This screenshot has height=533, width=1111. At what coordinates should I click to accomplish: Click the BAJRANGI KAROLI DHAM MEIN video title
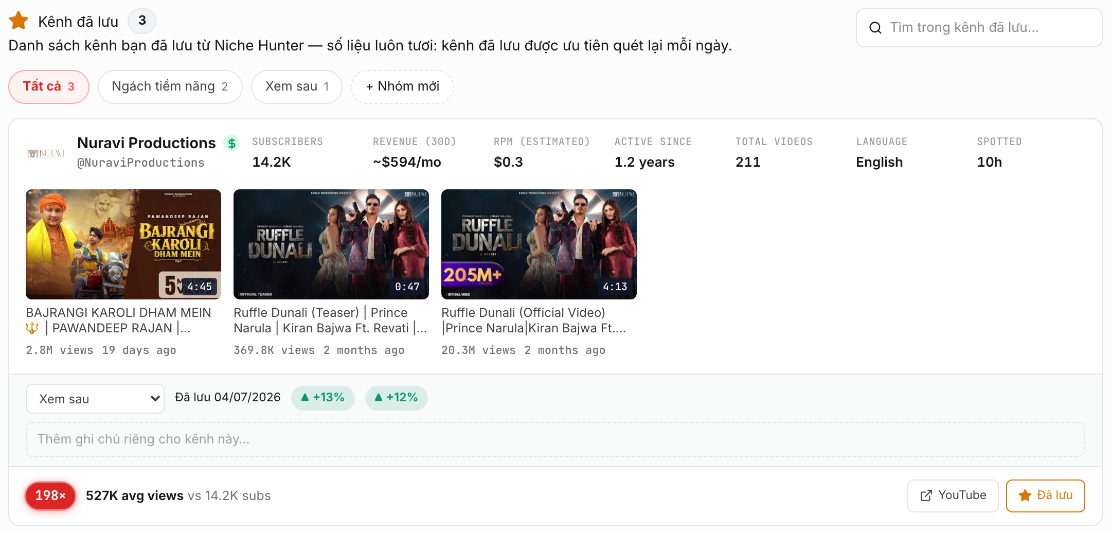[x=119, y=321]
